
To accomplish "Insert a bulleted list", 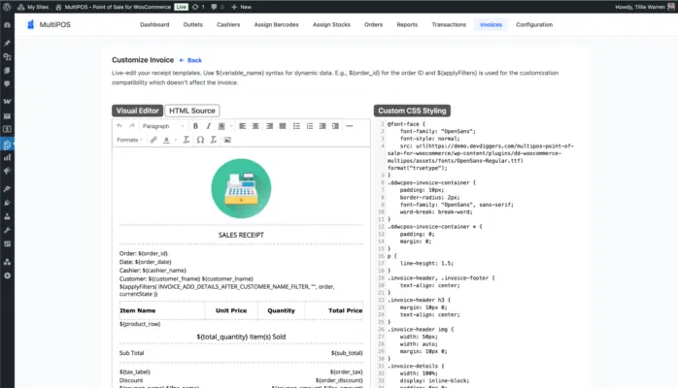I will [296, 126].
